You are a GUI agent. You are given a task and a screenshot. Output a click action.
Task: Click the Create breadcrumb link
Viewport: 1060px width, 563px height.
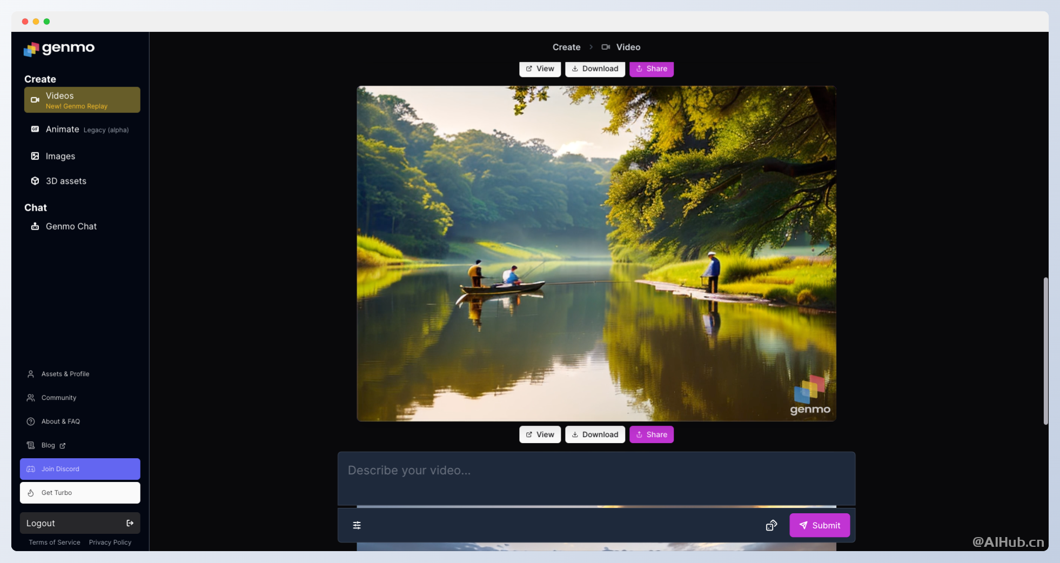click(x=566, y=47)
